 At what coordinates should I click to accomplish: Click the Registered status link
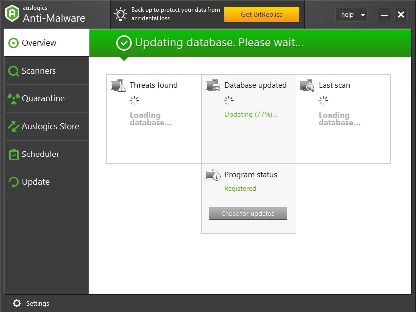[240, 189]
